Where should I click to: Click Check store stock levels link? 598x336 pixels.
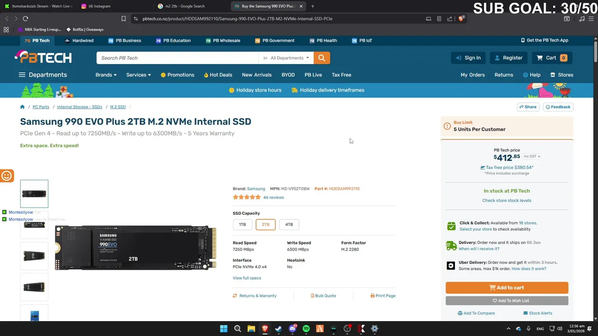[x=506, y=200]
